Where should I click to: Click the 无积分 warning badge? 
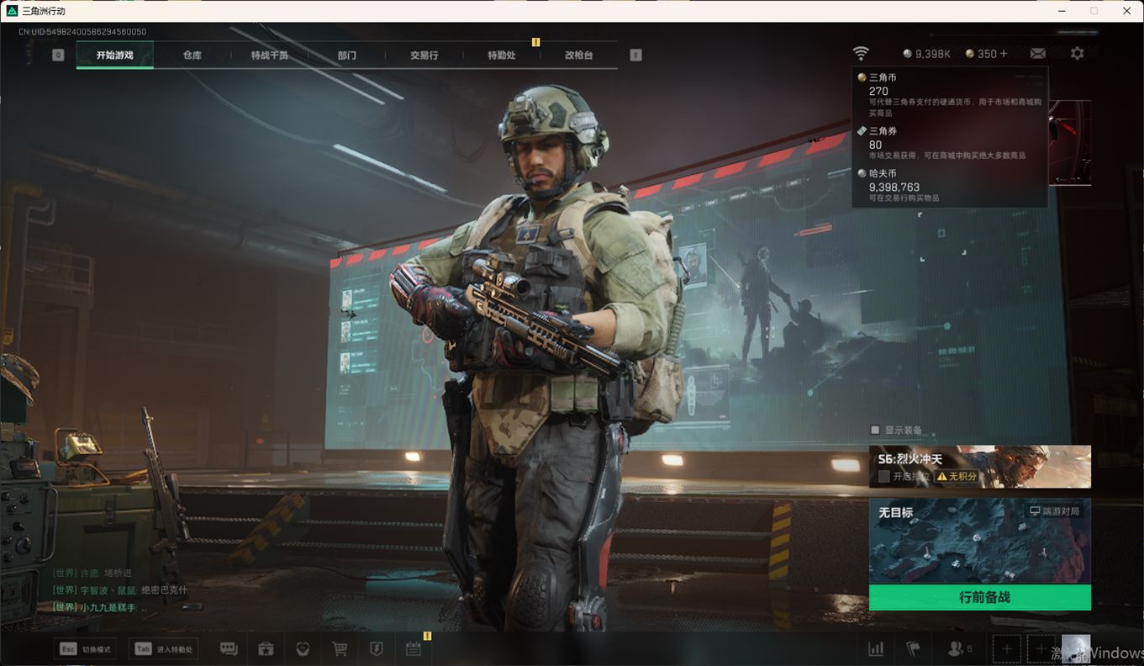tap(957, 476)
